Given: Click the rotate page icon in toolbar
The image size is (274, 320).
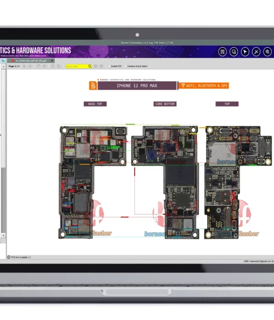Looking at the screenshot, I should pos(38,66).
